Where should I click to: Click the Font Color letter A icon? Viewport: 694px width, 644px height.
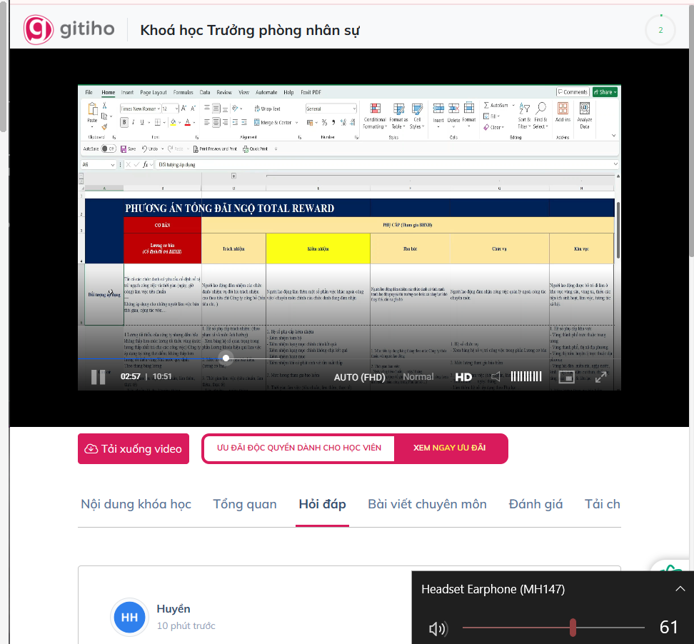pos(187,122)
